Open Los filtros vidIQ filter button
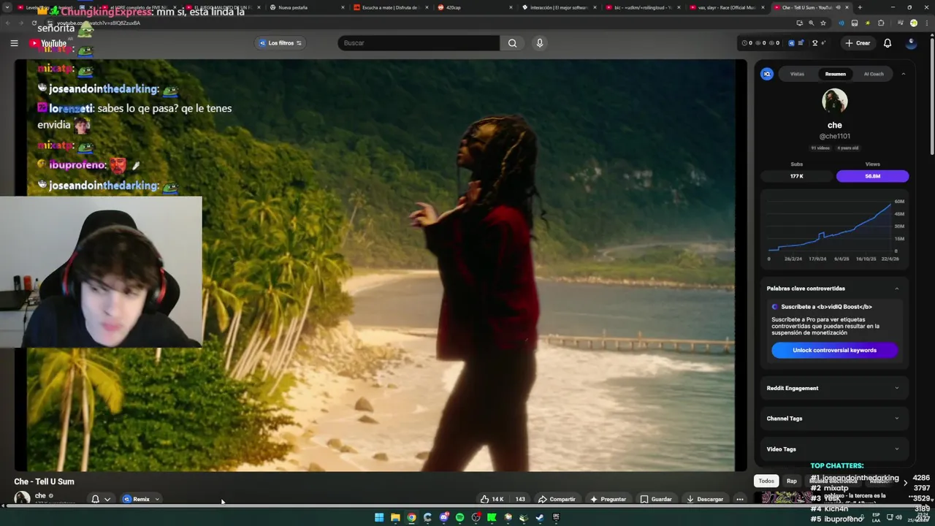Viewport: 935px width, 526px height. point(280,43)
